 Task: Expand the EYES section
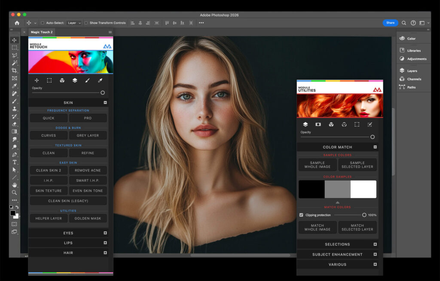[105, 233]
